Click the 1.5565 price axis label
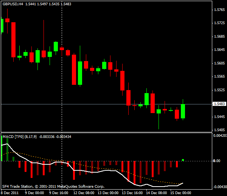 click(219, 77)
